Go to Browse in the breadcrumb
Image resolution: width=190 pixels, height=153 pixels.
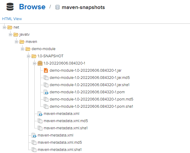[x=32, y=7]
